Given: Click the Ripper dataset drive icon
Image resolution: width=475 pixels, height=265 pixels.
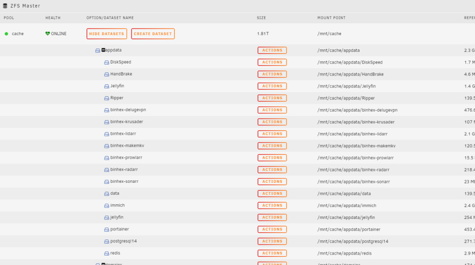Looking at the screenshot, I should [106, 98].
